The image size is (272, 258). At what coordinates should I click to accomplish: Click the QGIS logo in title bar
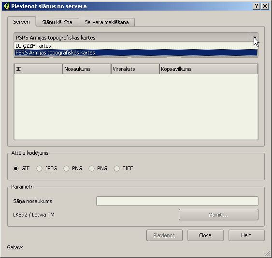(7, 6)
